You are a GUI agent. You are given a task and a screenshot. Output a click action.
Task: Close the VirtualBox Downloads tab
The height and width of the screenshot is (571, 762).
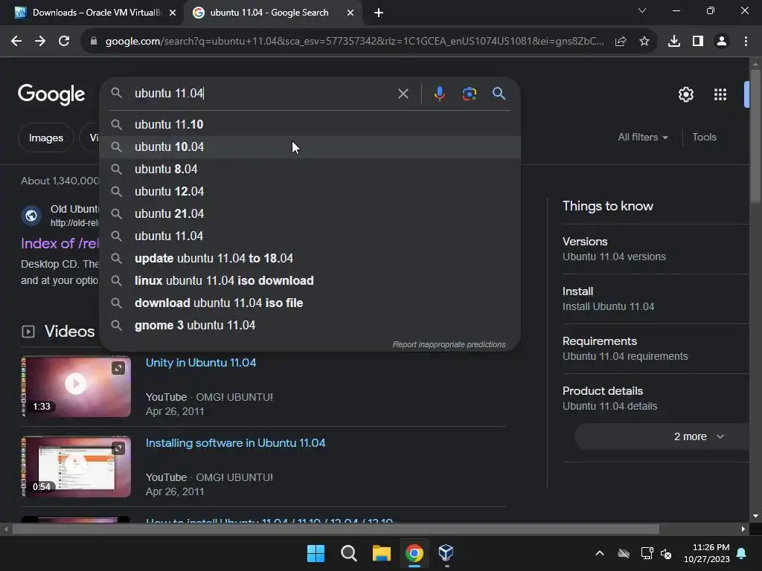click(x=173, y=13)
